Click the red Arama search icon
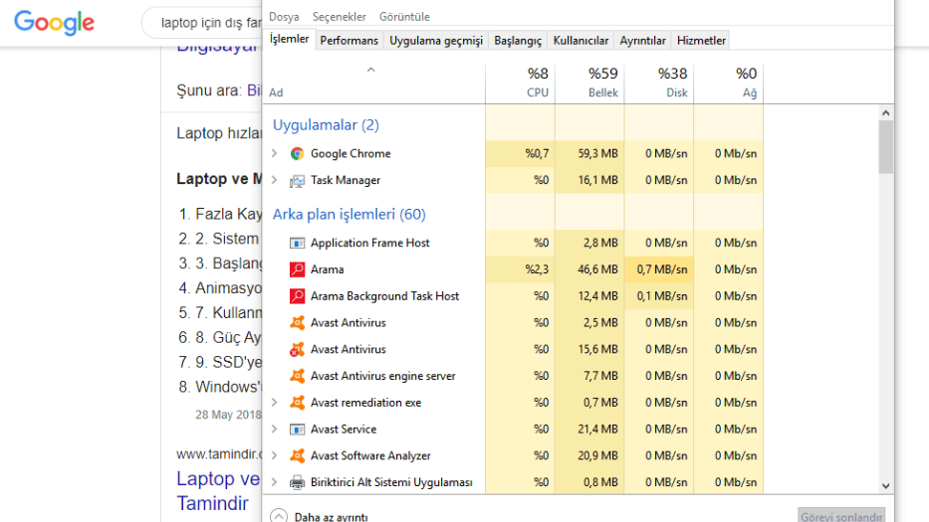929x522 pixels. pyautogui.click(x=297, y=269)
